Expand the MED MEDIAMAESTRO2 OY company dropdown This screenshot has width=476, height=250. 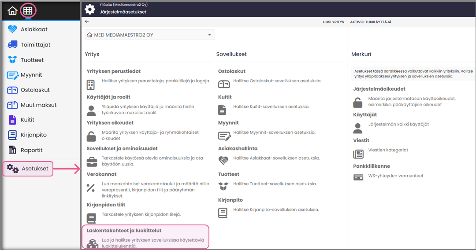pyautogui.click(x=149, y=35)
